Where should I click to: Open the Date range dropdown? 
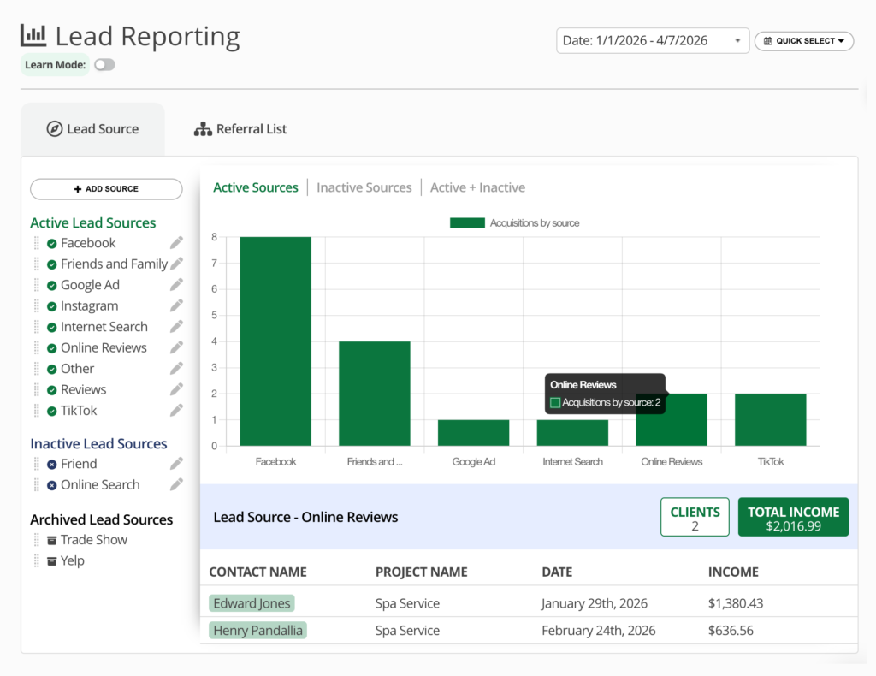(x=652, y=41)
